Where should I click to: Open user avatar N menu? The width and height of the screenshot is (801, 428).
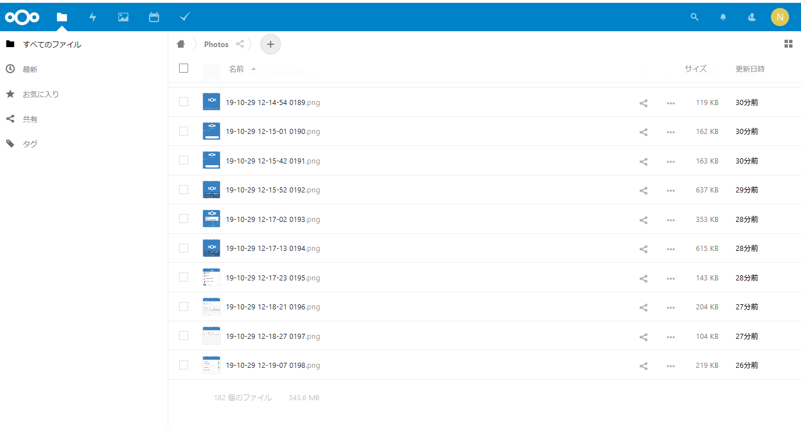tap(779, 17)
